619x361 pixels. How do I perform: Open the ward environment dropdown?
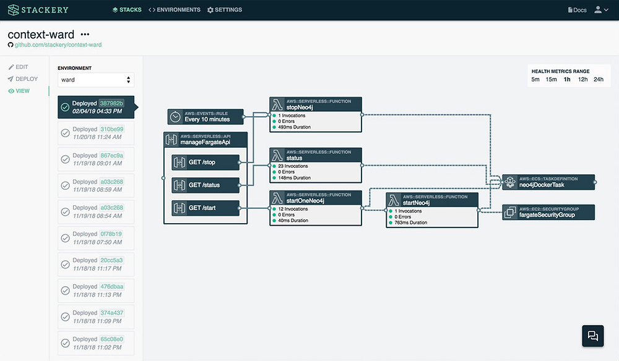click(96, 80)
